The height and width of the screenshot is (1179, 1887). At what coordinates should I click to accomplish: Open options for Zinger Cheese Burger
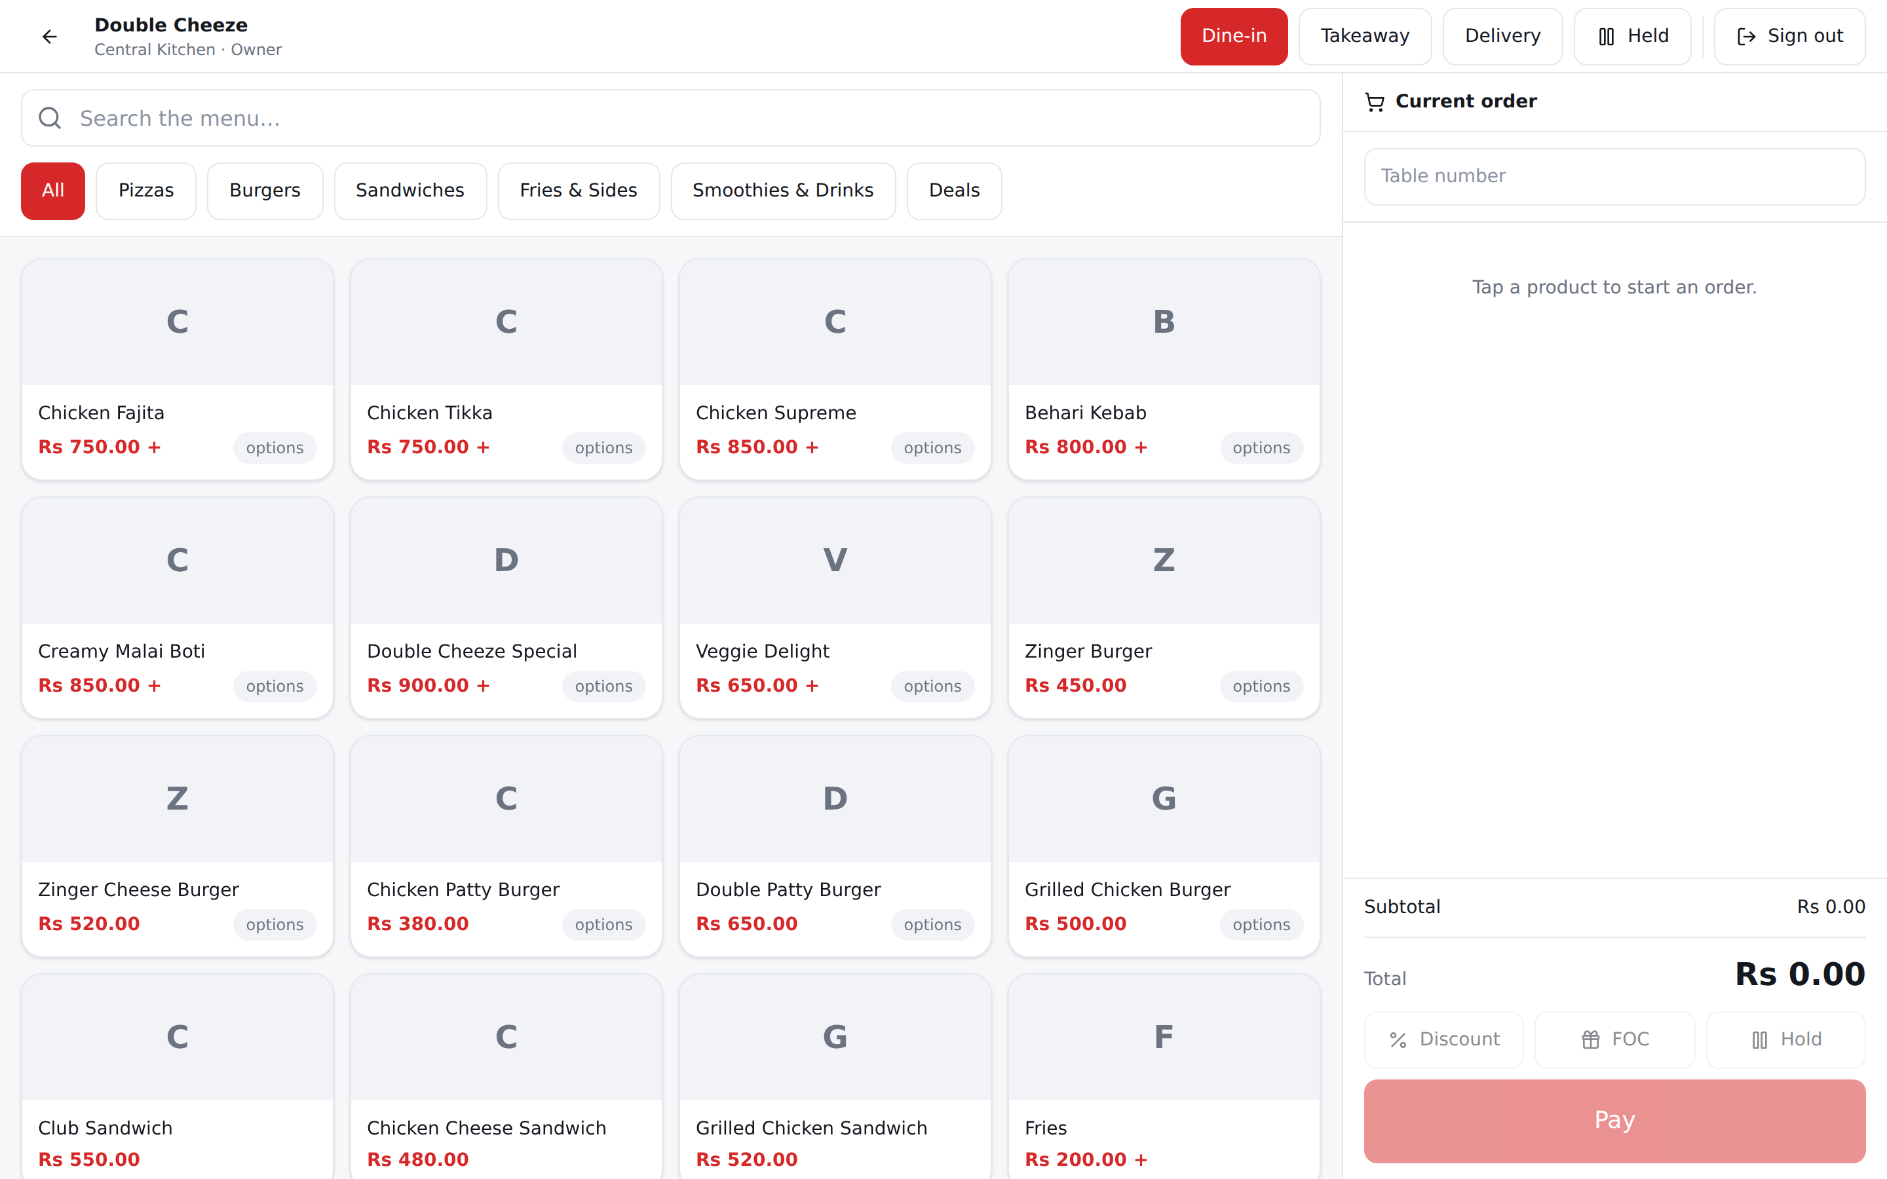tap(275, 925)
